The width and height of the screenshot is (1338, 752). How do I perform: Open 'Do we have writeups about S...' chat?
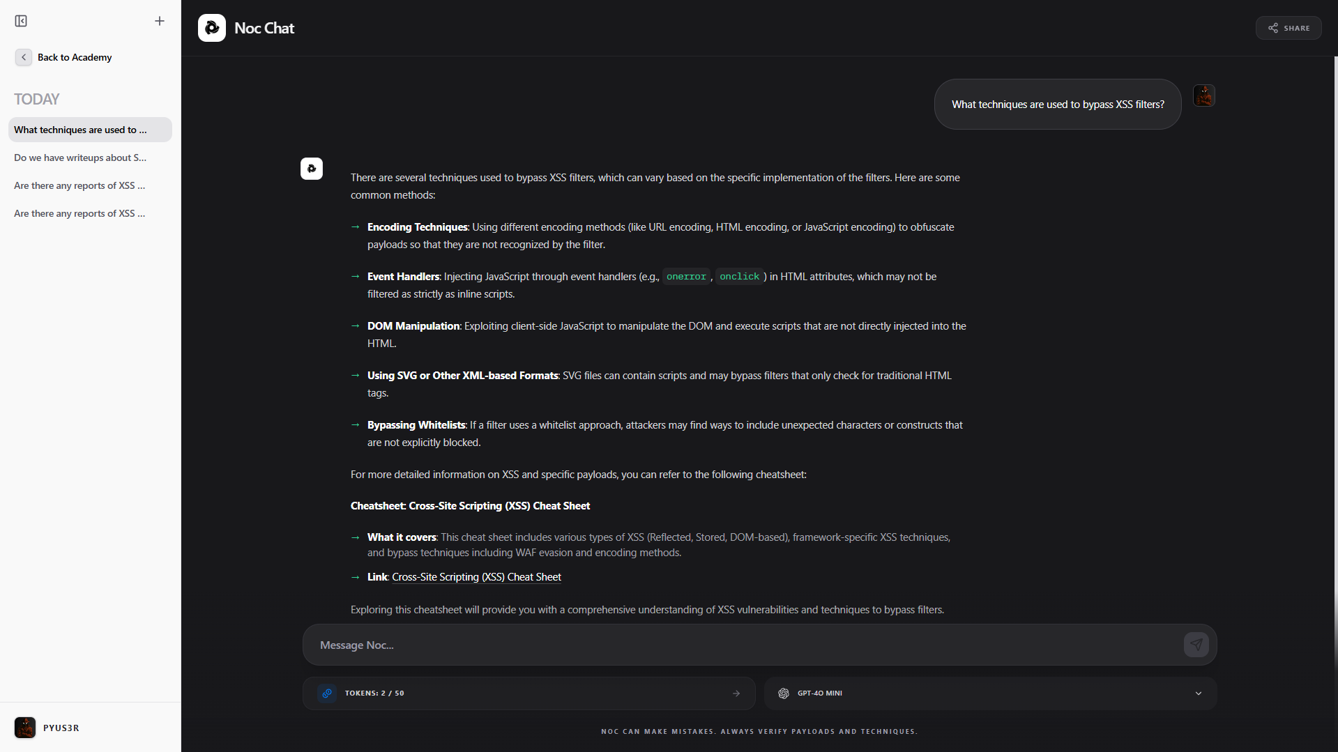coord(80,158)
